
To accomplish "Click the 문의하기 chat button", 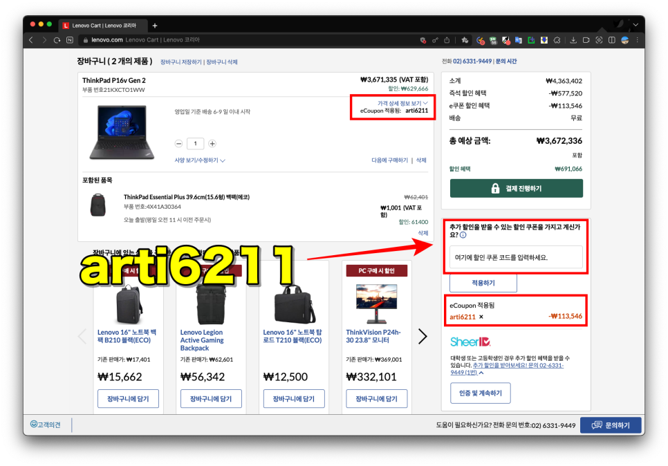I will pyautogui.click(x=611, y=425).
